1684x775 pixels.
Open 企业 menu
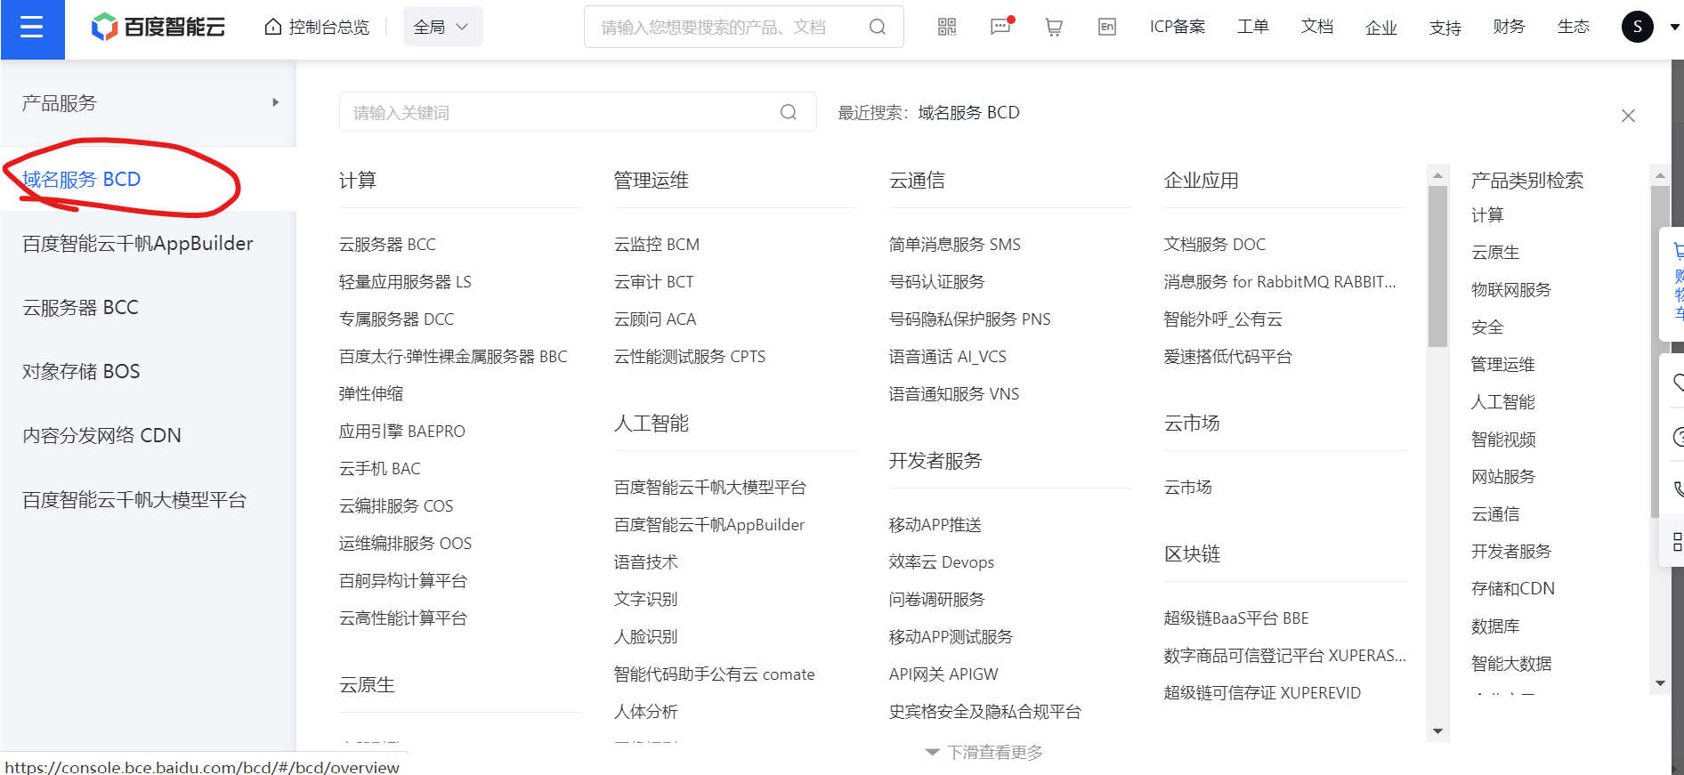(x=1381, y=28)
